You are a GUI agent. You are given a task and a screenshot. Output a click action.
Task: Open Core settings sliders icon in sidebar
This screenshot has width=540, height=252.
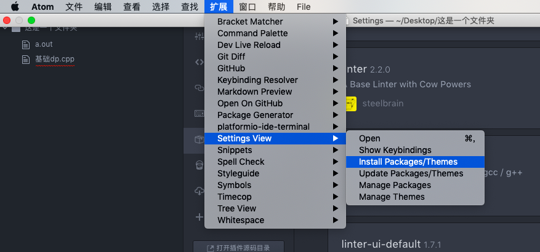199,36
